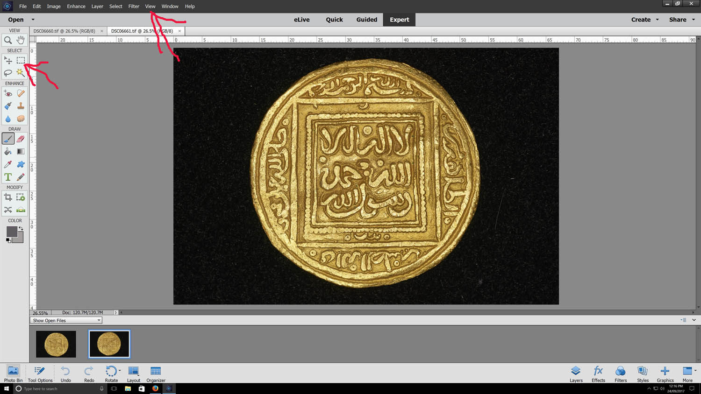Open the Enhance menu

pyautogui.click(x=76, y=7)
